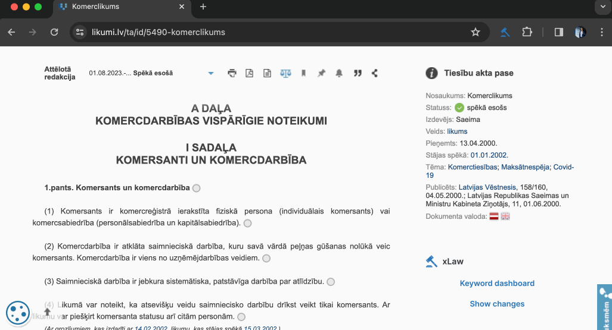This screenshot has height=330, width=612.
Task: Switch to Latvian language flag
Action: coord(494,216)
